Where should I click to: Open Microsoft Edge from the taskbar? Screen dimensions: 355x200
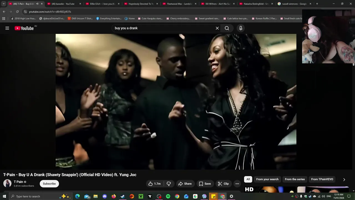pyautogui.click(x=77, y=196)
